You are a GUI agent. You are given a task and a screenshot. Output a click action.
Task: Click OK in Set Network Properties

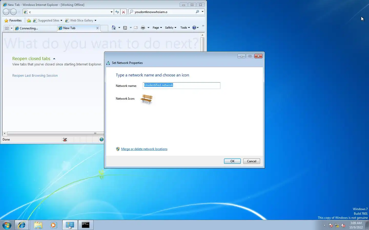point(232,161)
